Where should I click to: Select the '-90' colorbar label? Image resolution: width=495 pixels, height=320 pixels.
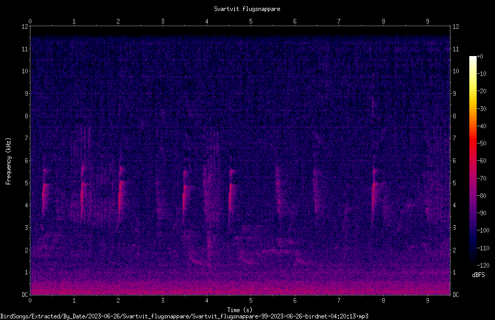(x=482, y=213)
